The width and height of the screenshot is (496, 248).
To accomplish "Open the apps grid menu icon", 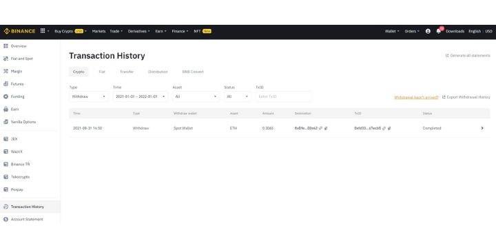I will 43,31.
